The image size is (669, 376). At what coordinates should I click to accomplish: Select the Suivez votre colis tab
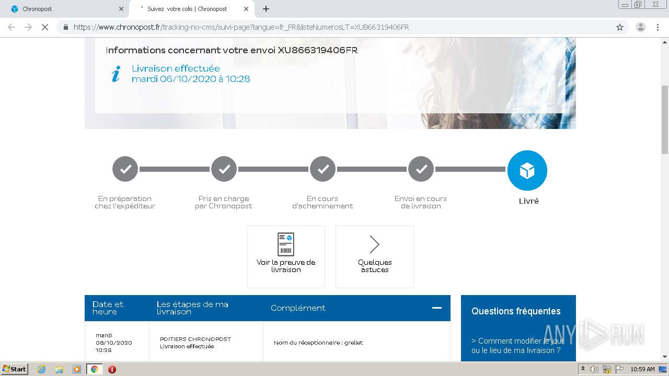tap(191, 9)
